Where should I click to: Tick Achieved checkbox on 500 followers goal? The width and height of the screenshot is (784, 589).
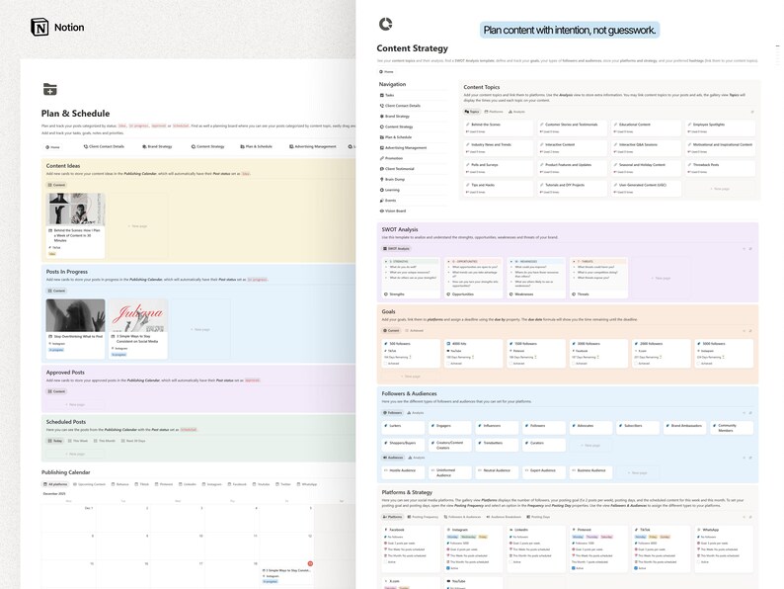[385, 364]
